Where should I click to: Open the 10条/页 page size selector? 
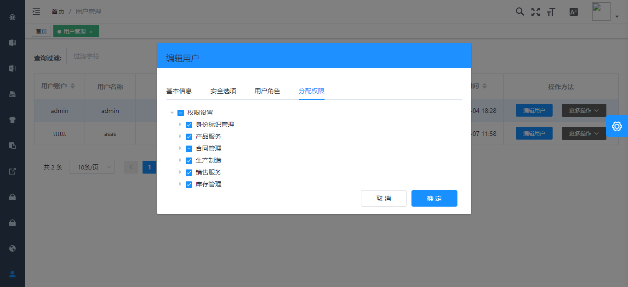pyautogui.click(x=91, y=167)
